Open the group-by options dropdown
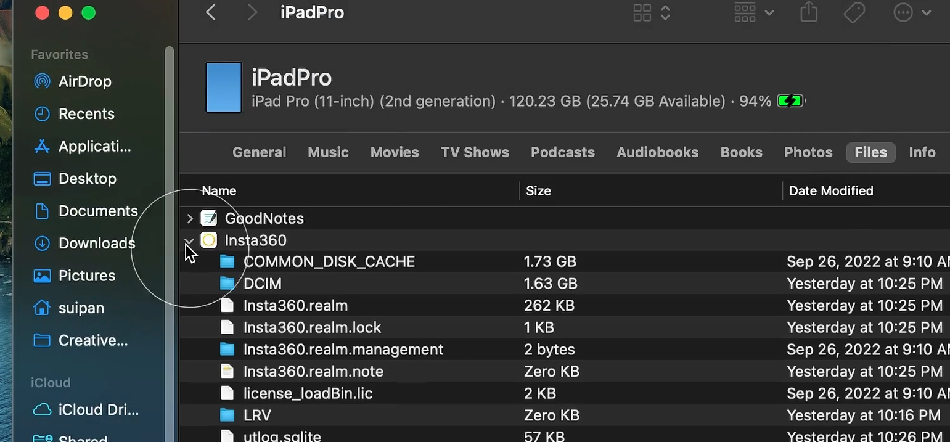 pos(755,12)
